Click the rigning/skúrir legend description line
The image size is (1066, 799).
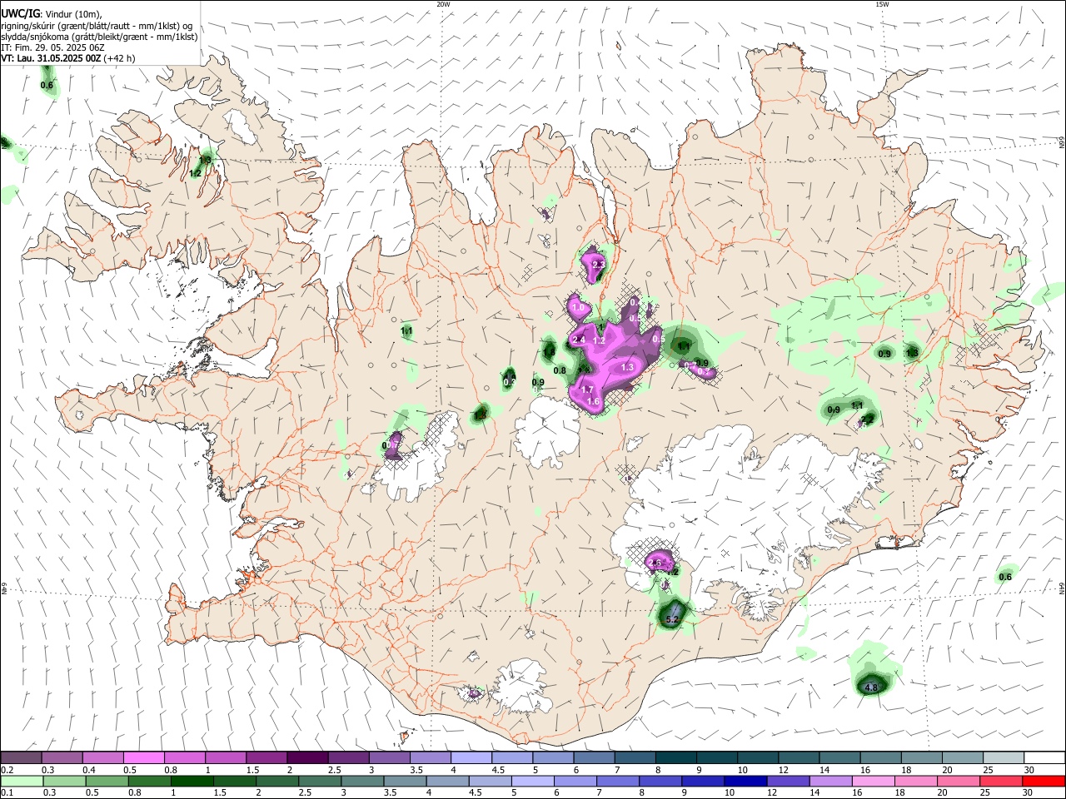(x=97, y=25)
